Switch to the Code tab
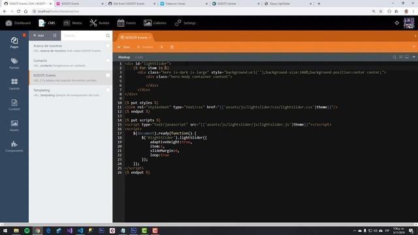Viewport: 418px width, 235px height. 138,57
